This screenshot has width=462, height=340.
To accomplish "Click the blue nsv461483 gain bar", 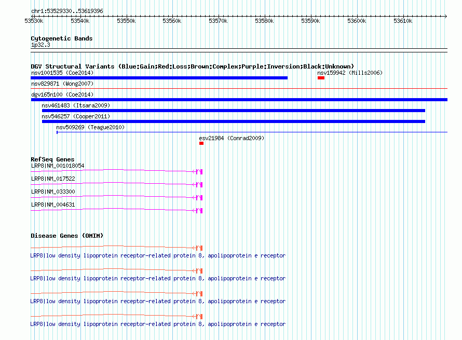I will pyautogui.click(x=234, y=111).
